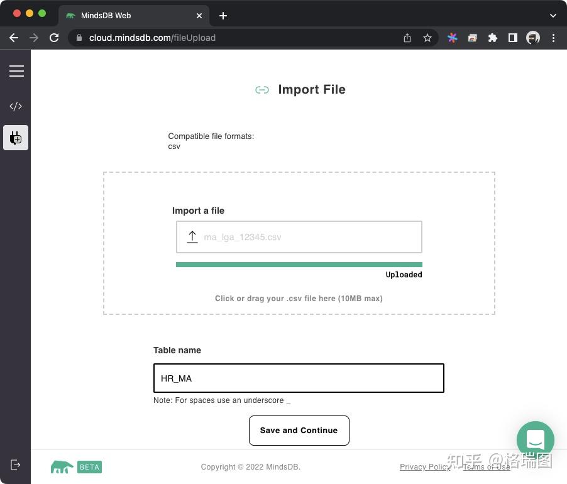Click the 'Copyright © 2022 MindsDB.' text
This screenshot has width=567, height=484.
tap(251, 466)
